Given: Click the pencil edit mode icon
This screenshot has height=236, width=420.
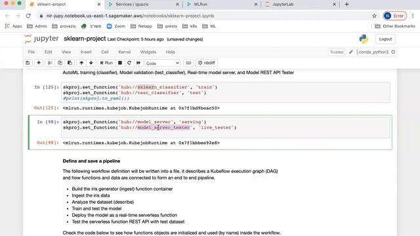Looking at the screenshot, I should 350,52.
